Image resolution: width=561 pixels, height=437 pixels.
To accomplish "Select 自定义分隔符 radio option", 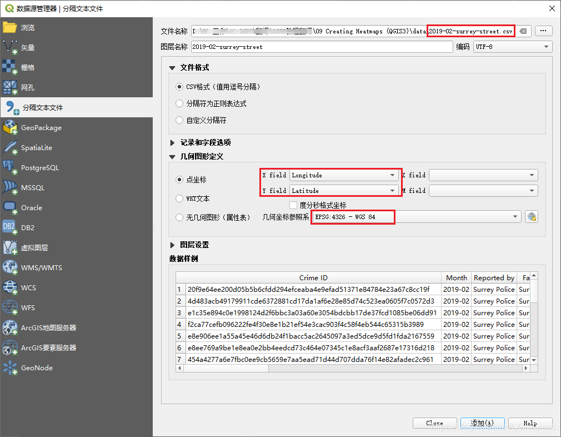I will pyautogui.click(x=179, y=120).
